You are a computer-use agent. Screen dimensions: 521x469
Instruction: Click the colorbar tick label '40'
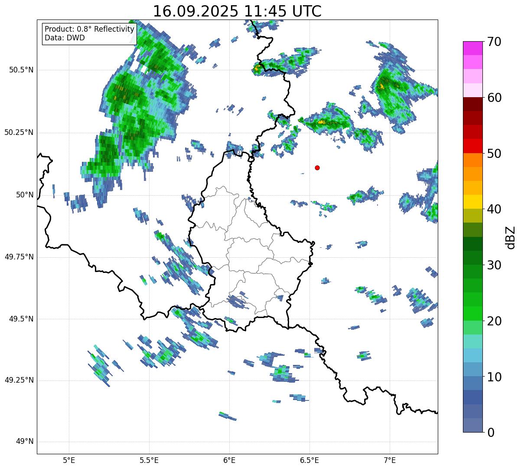point(494,209)
